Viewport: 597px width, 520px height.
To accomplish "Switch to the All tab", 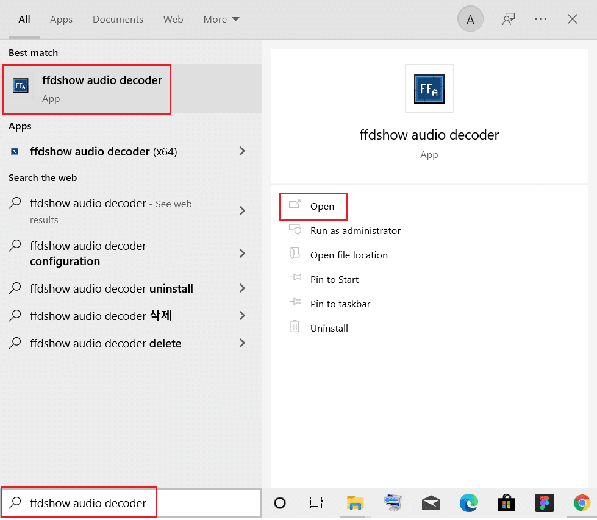I will (x=24, y=19).
